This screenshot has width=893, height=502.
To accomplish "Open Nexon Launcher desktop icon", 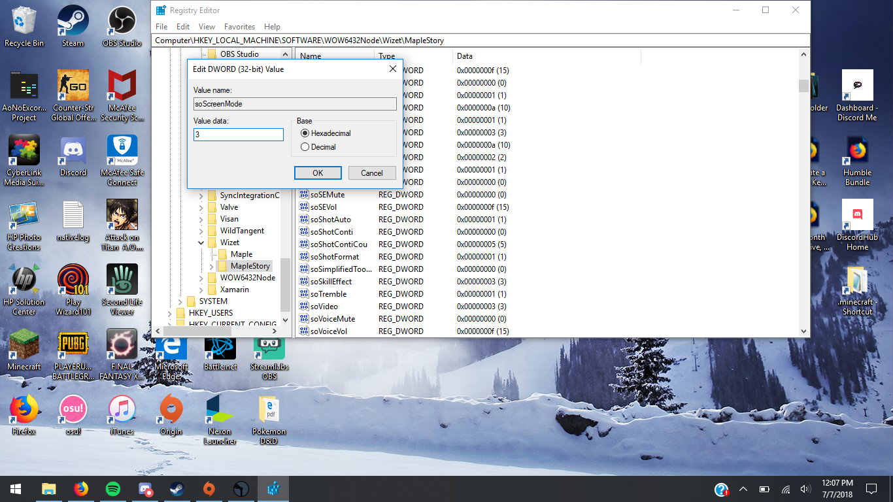I will 220,419.
